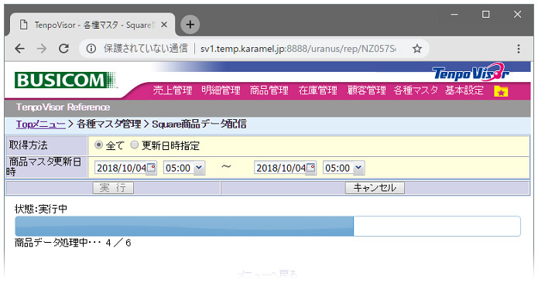Image resolution: width=538 pixels, height=283 pixels.
Task: Go back with the browser back arrow
Action: pyautogui.click(x=20, y=49)
